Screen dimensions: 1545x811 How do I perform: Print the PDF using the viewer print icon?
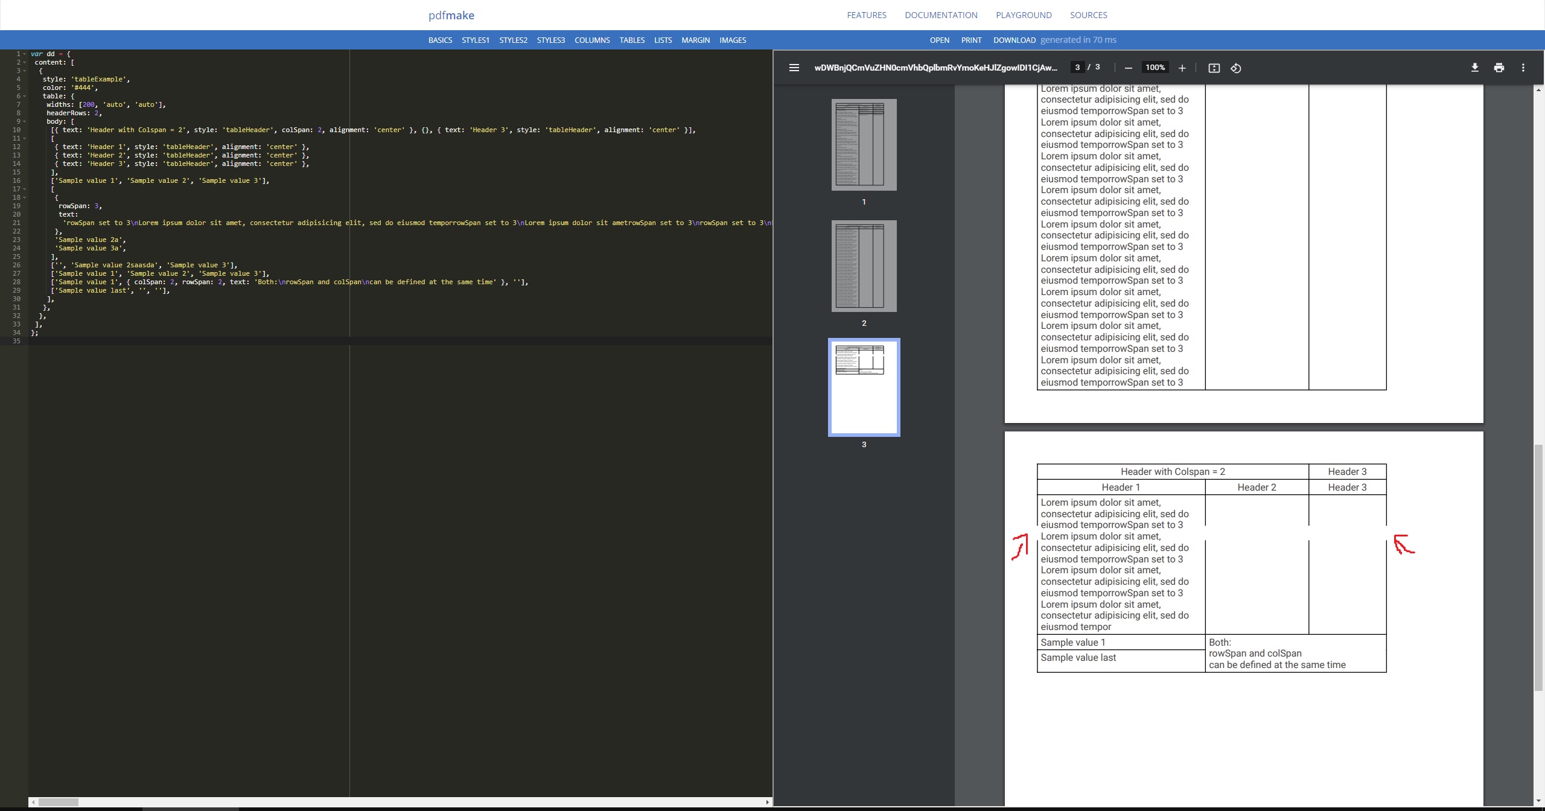pyautogui.click(x=1499, y=68)
